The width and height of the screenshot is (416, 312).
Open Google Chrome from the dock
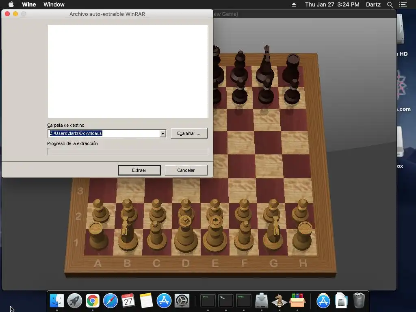pos(92,301)
